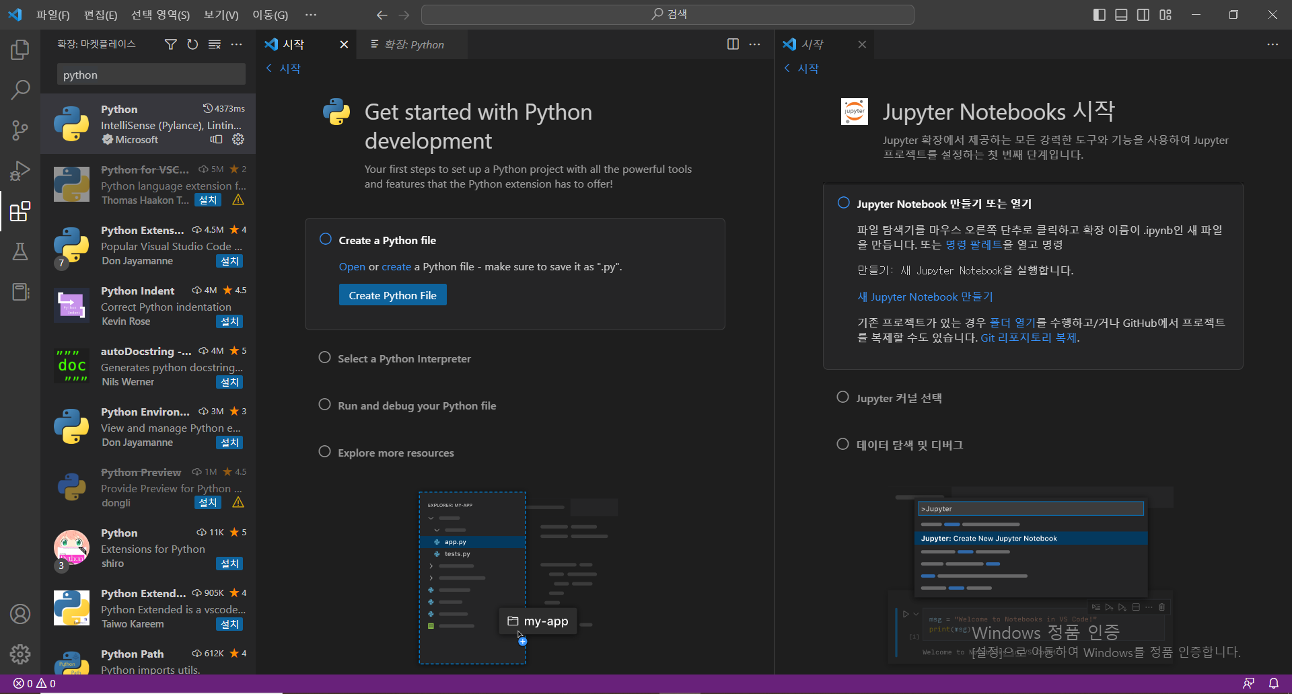Click the feedback icon in status bar

pos(1248,683)
